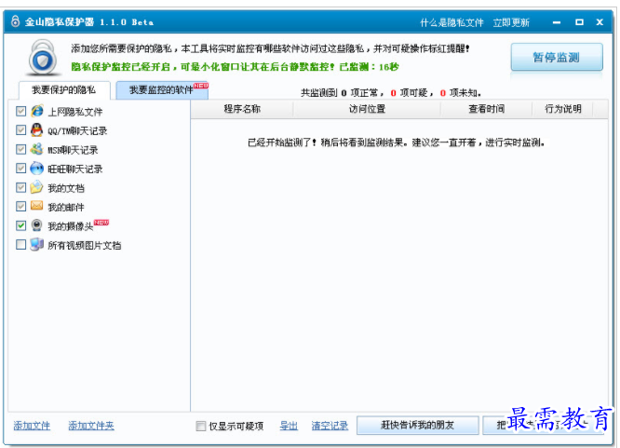
Task: Click the 暂停监测 button
Action: tap(557, 58)
